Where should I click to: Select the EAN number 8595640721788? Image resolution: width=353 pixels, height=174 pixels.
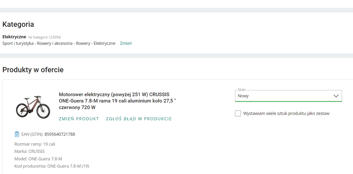tap(60, 134)
